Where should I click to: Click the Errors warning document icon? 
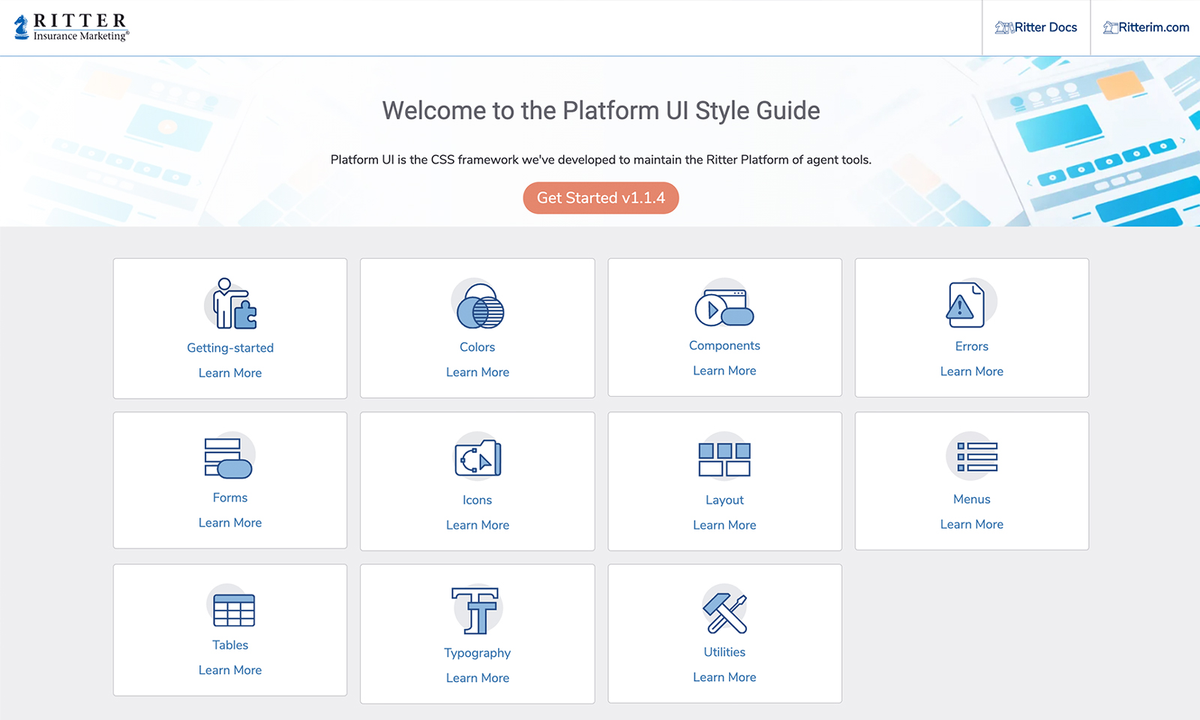click(x=971, y=303)
